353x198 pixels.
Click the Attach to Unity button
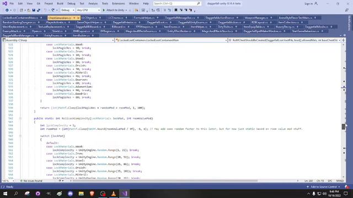click(x=114, y=10)
